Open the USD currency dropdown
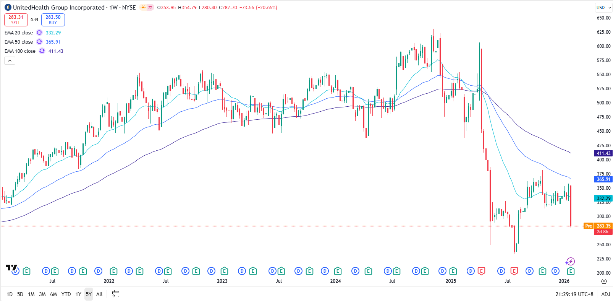The image size is (613, 301). pos(603,7)
